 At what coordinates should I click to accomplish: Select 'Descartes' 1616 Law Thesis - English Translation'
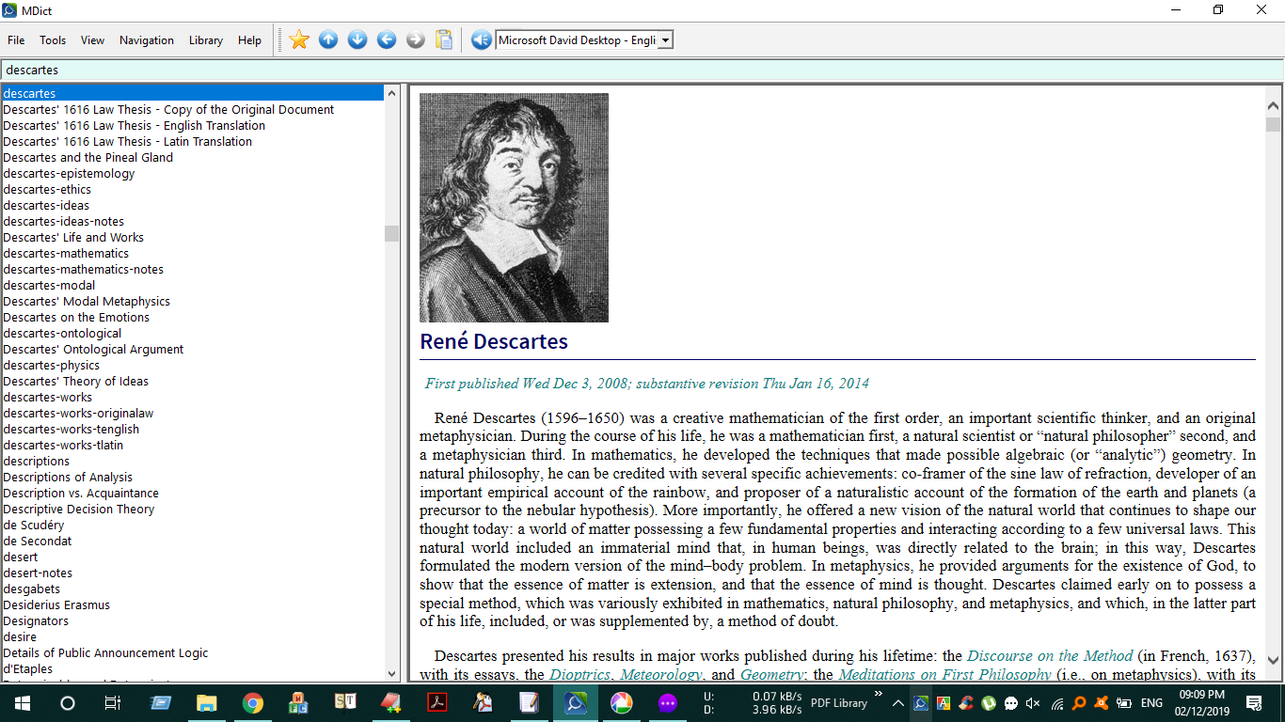(134, 125)
